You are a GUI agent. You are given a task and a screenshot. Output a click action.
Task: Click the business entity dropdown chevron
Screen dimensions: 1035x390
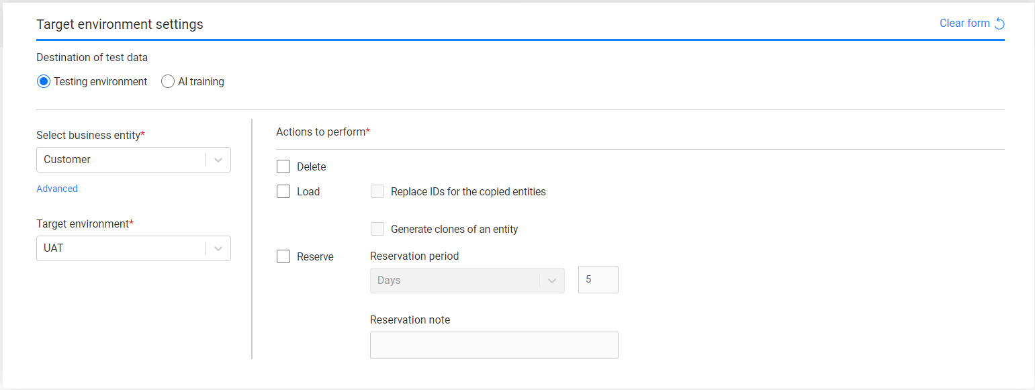pos(218,160)
